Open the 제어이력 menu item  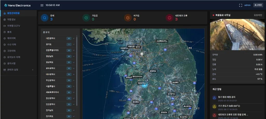(x=18, y=38)
